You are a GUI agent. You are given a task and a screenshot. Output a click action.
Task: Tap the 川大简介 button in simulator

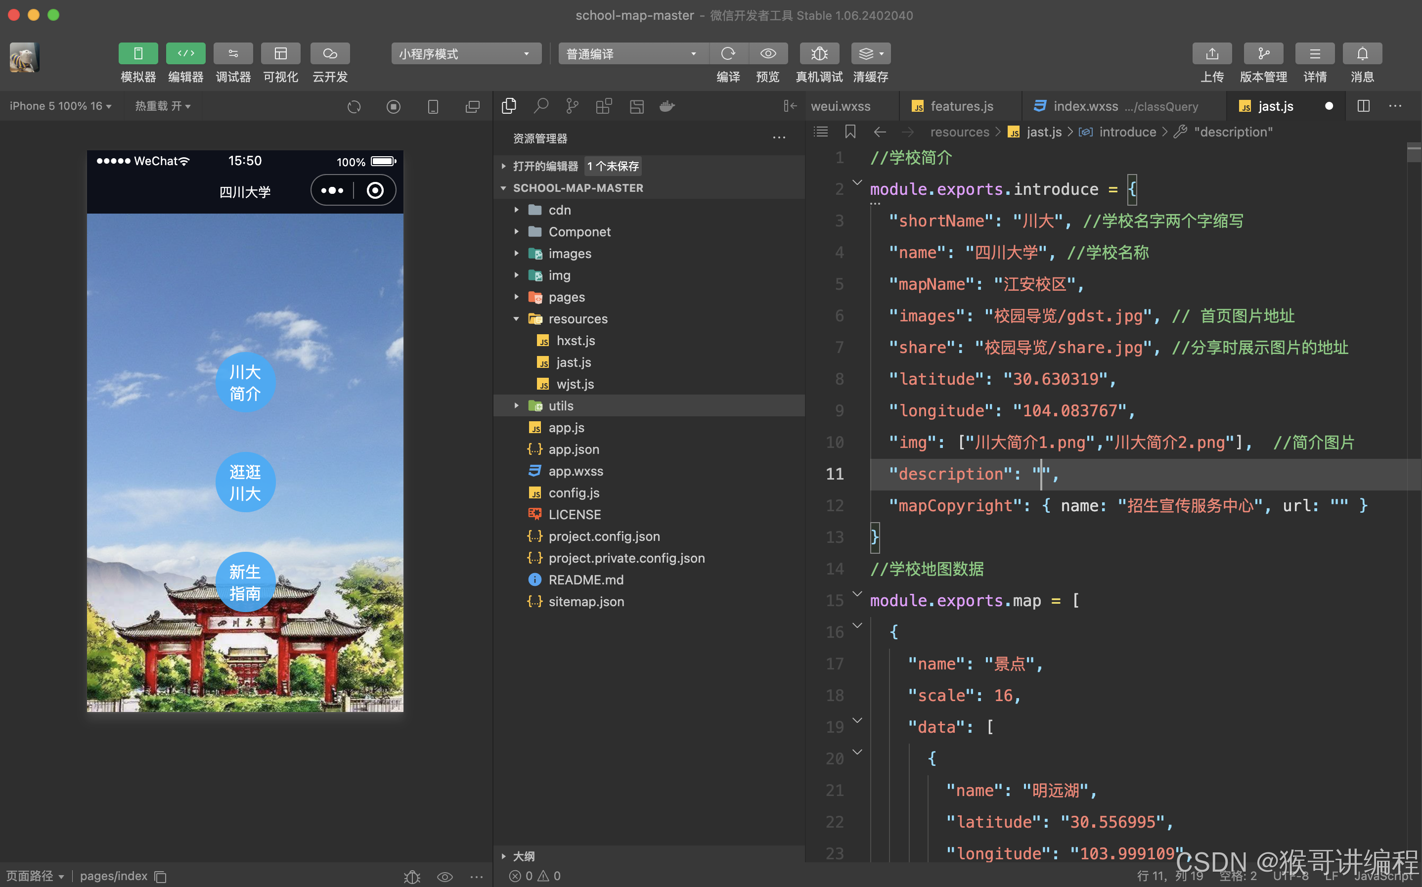coord(245,383)
